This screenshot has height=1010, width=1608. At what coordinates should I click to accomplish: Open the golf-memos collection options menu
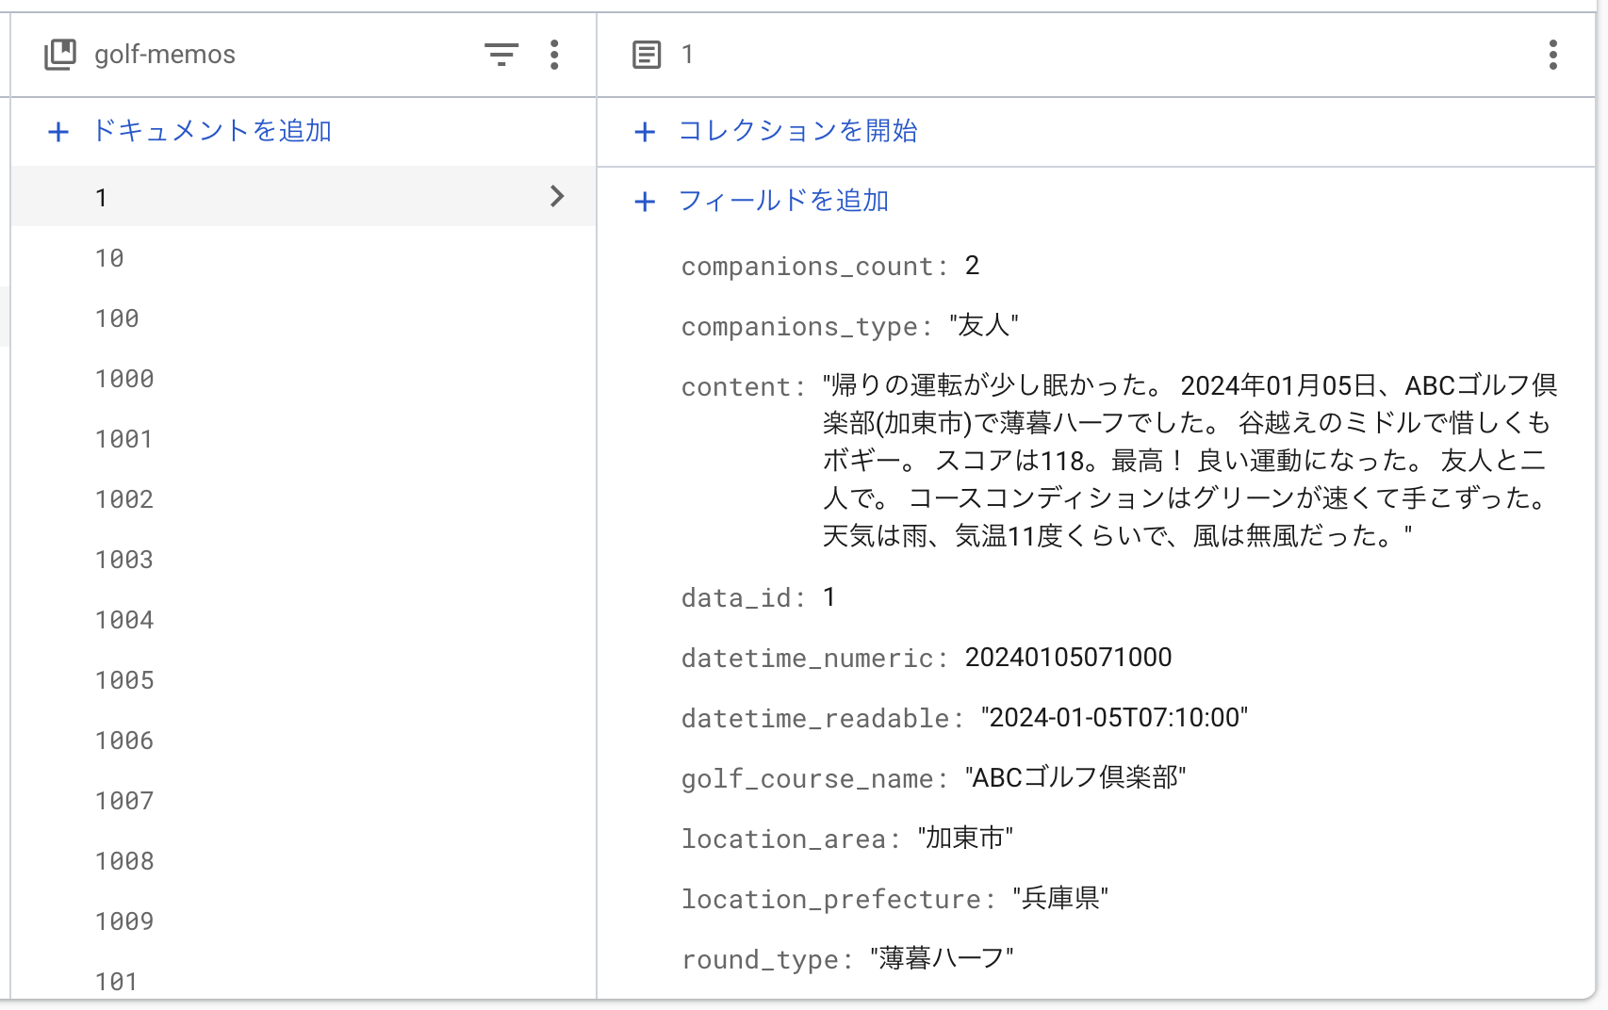coord(555,56)
